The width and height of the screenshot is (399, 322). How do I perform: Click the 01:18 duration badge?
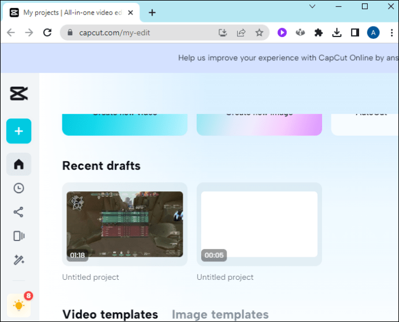(77, 255)
